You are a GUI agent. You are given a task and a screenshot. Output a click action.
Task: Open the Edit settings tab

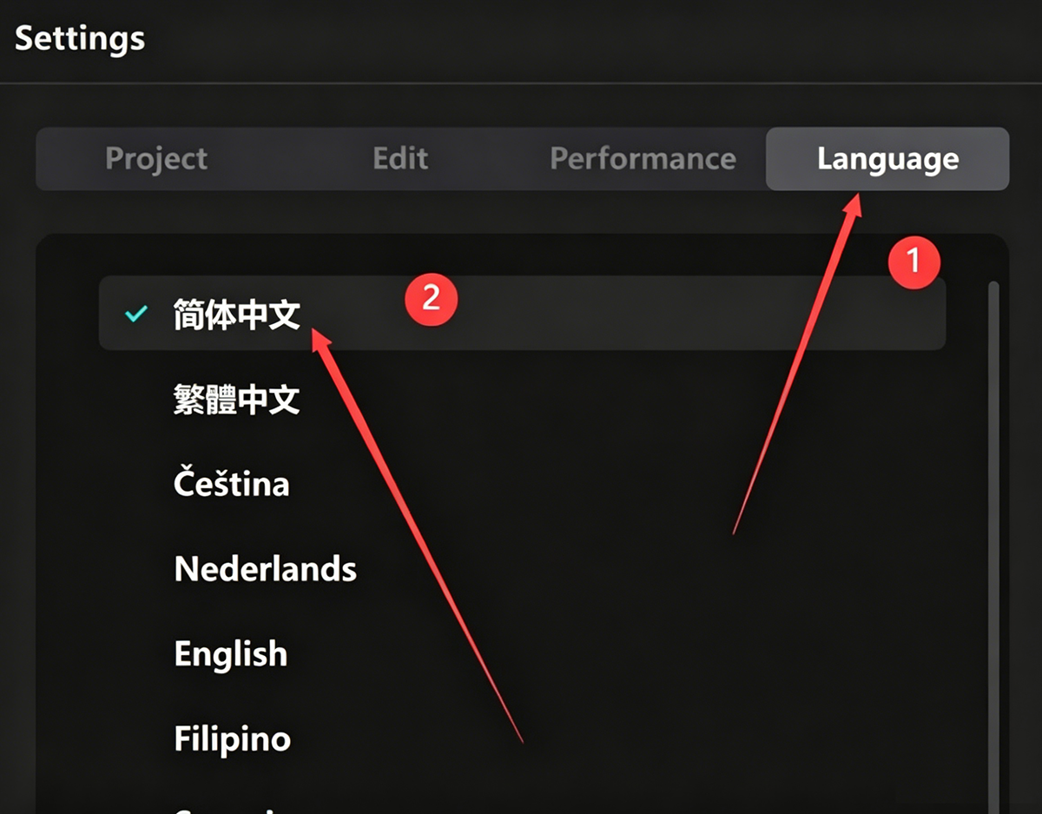(400, 159)
